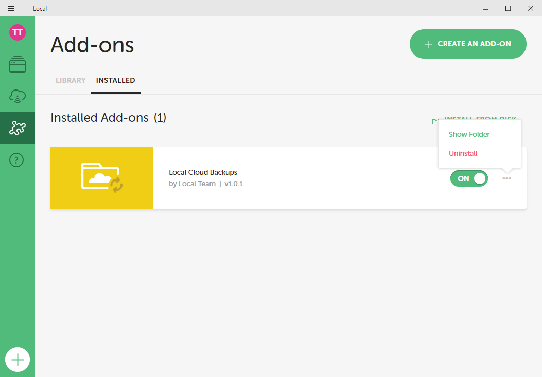Click the add new site plus button

coord(18,360)
